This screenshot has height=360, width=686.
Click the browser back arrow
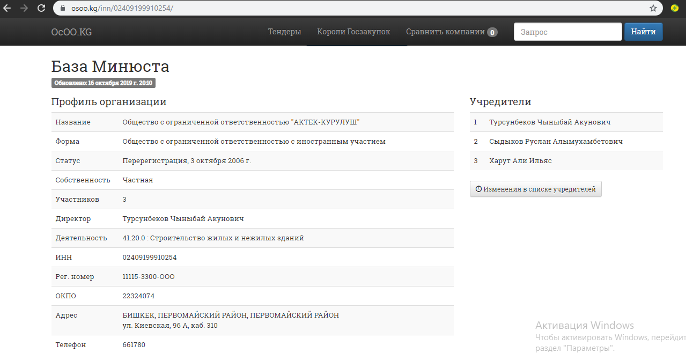[x=8, y=8]
